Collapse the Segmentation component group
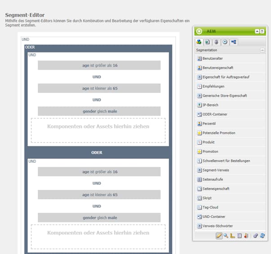Viewport: 271px width, 254px height. click(262, 50)
